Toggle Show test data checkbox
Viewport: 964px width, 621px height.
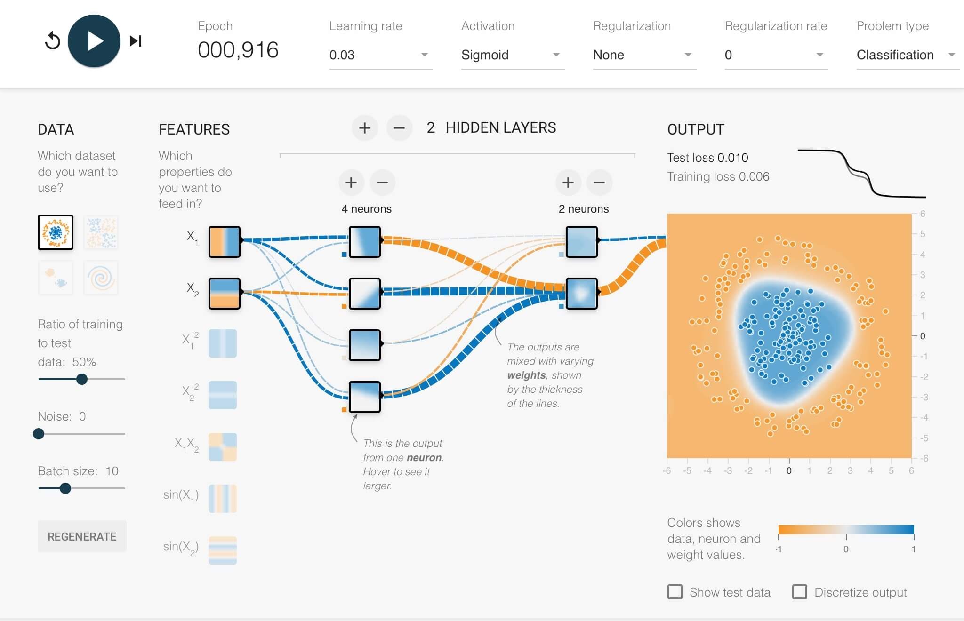pos(675,592)
